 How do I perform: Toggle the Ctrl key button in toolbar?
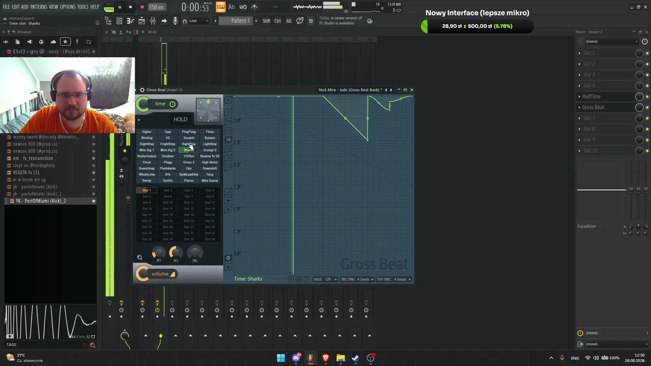click(x=278, y=21)
